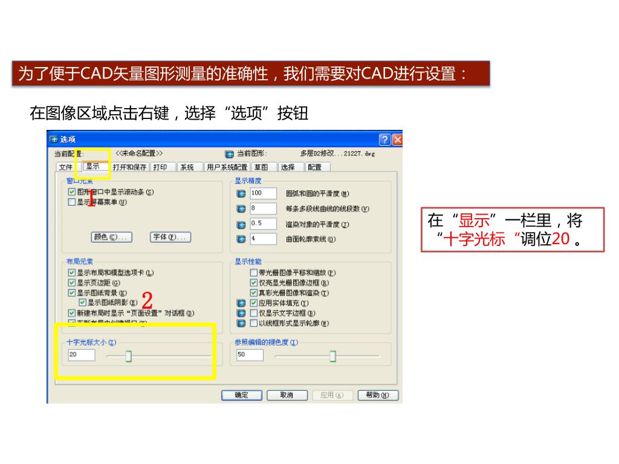The image size is (619, 464).
Task: Toggle 应用实体填充 checkbox
Action: (x=254, y=303)
